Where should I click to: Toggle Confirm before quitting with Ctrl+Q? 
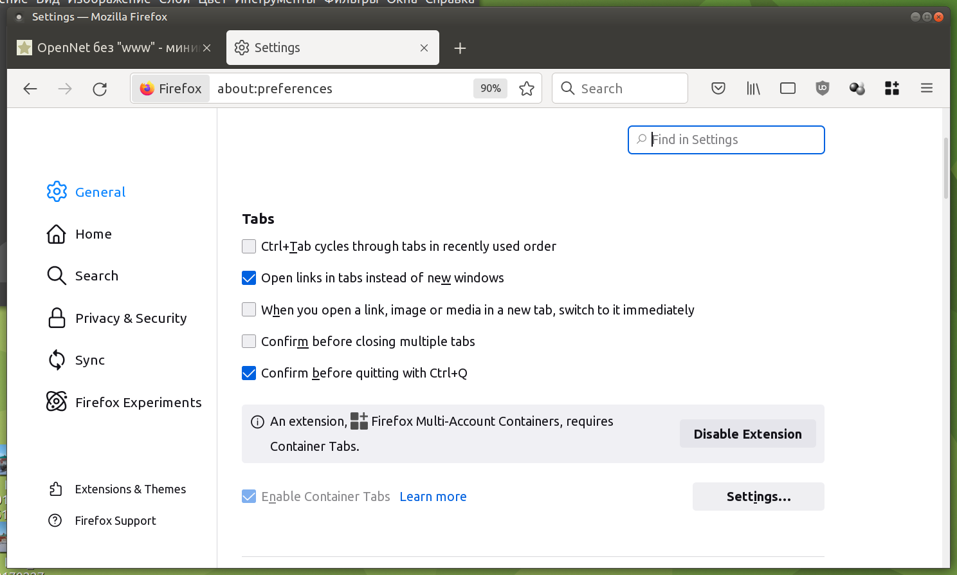pos(249,373)
